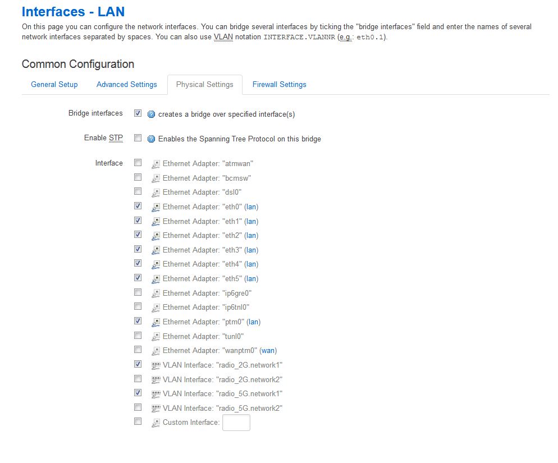The width and height of the screenshot is (558, 463).
Task: Click the eth5 ethernet adapter icon
Action: pyautogui.click(x=155, y=279)
